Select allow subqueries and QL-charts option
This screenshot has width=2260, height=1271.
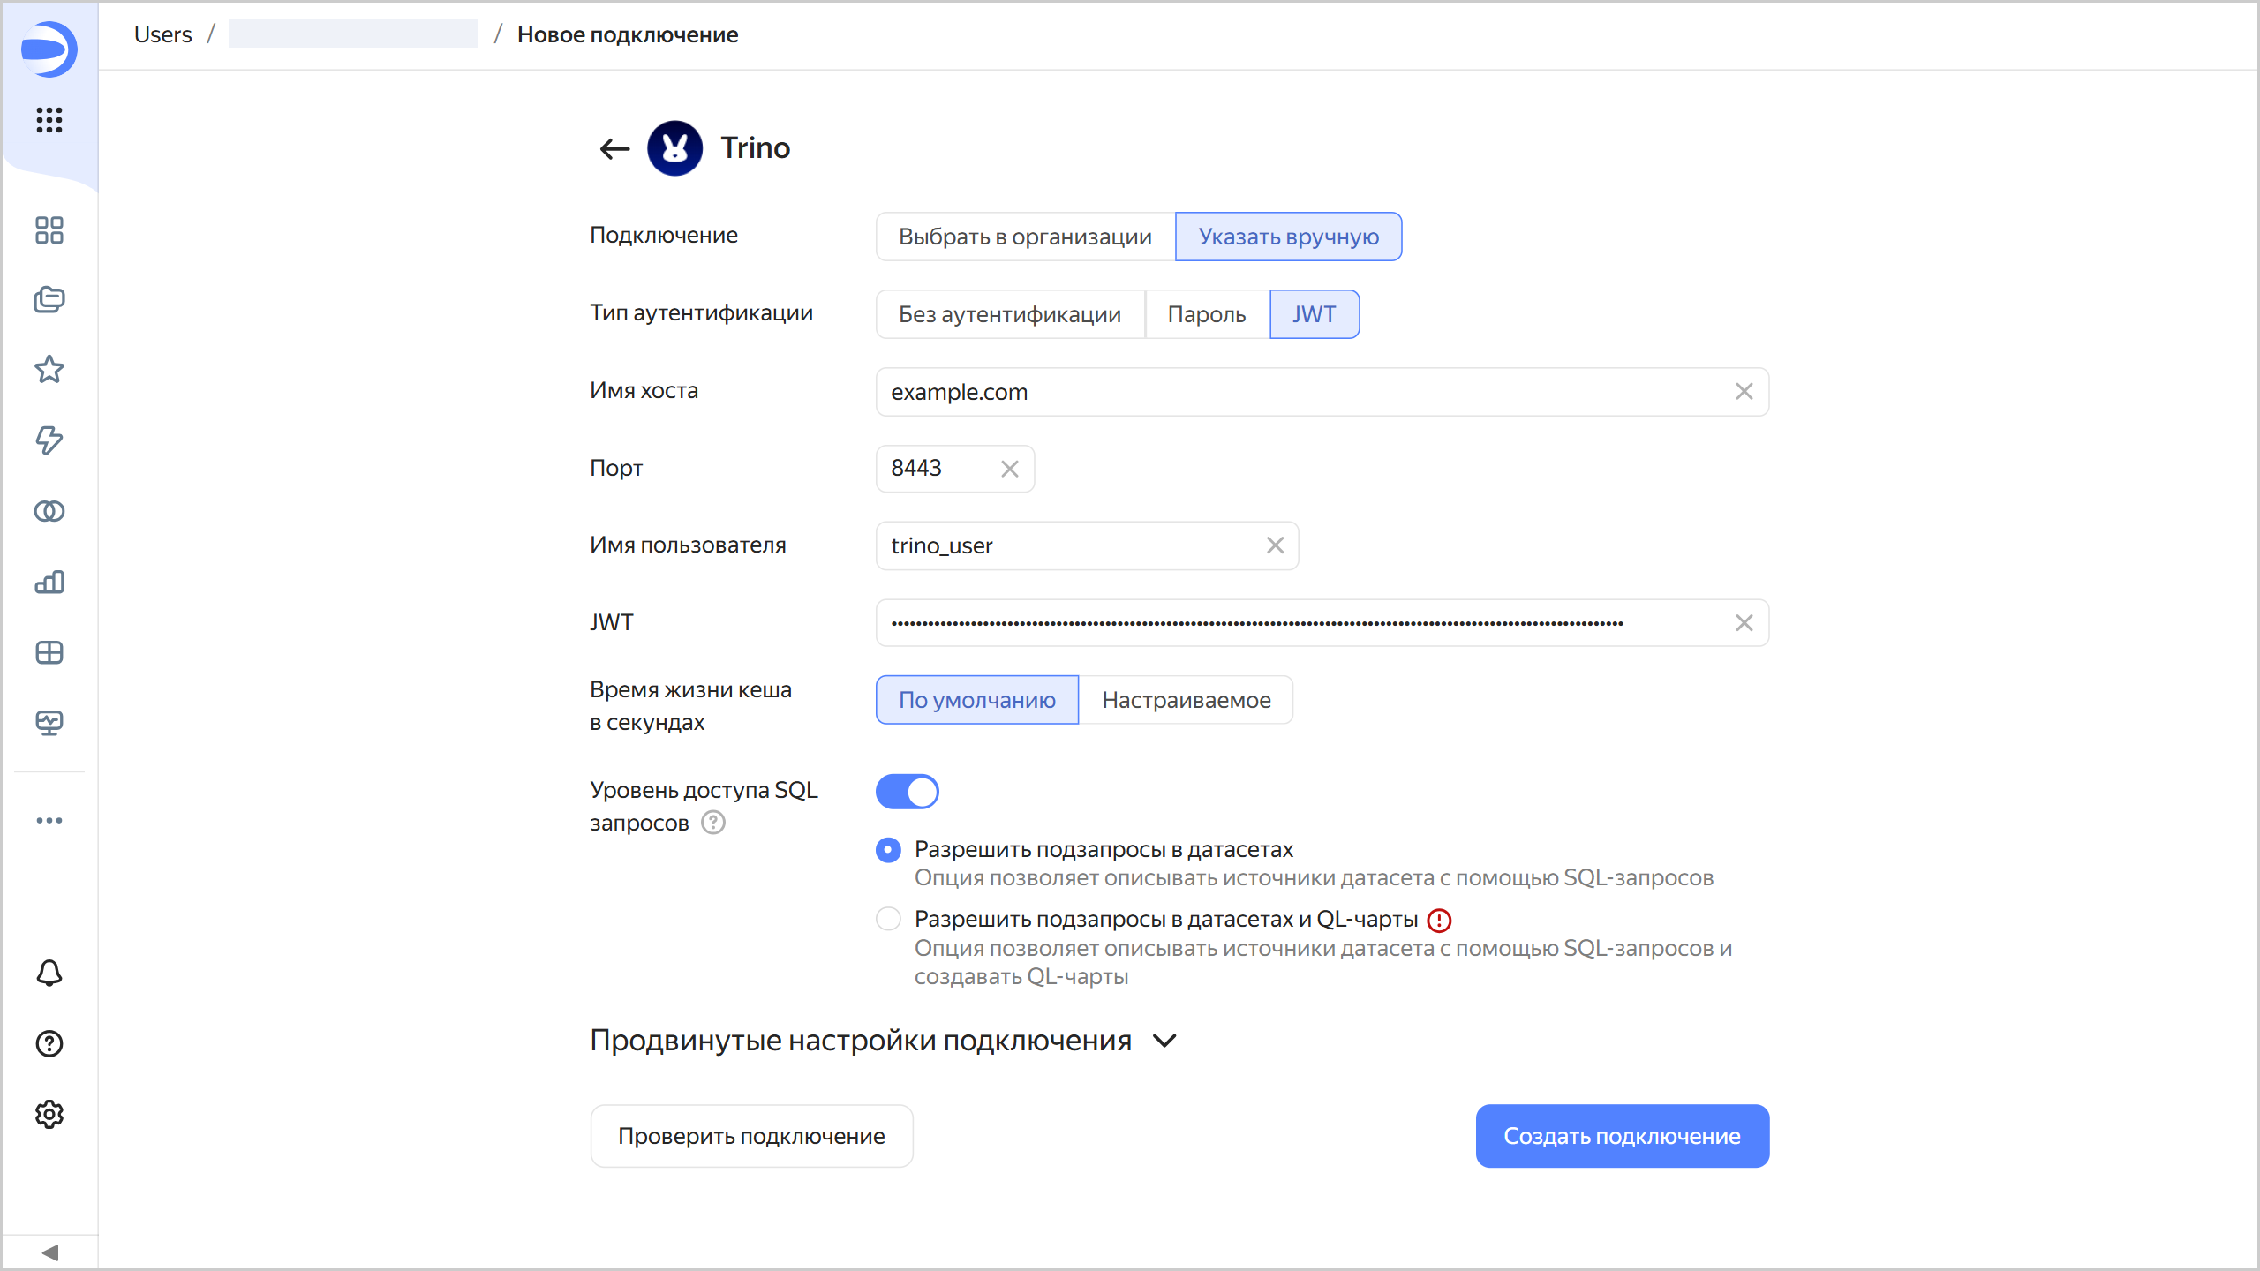pos(888,919)
